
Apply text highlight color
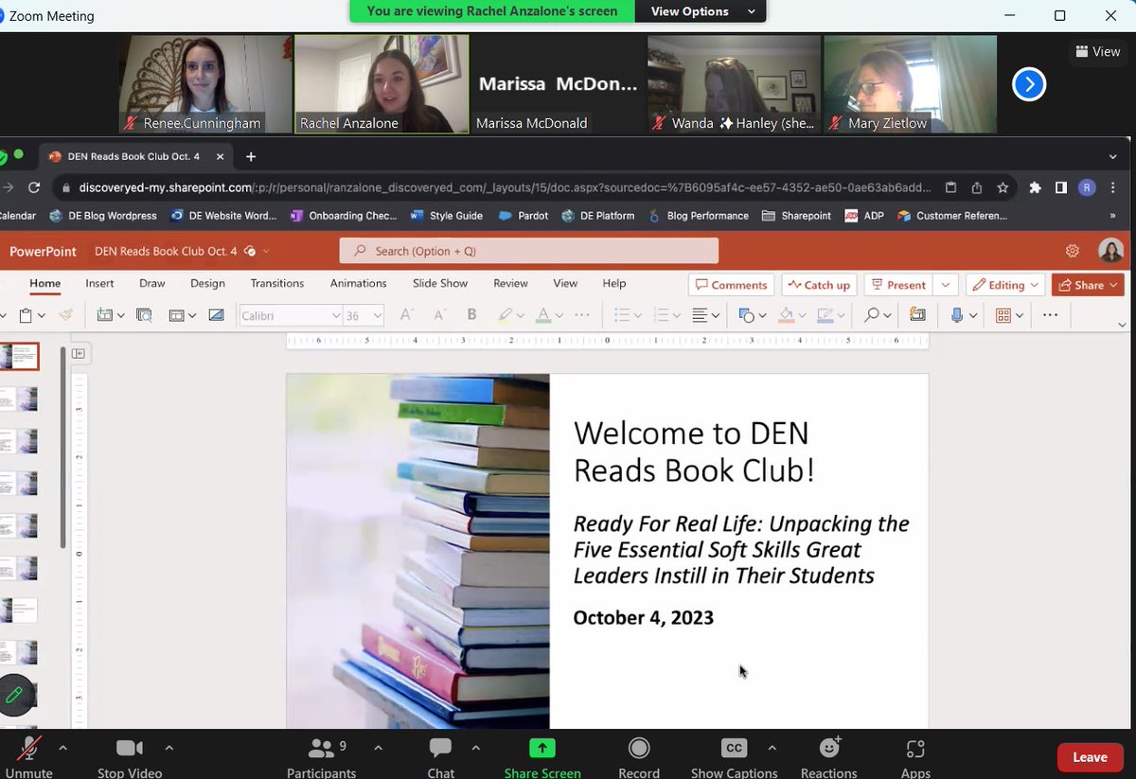pyautogui.click(x=506, y=315)
